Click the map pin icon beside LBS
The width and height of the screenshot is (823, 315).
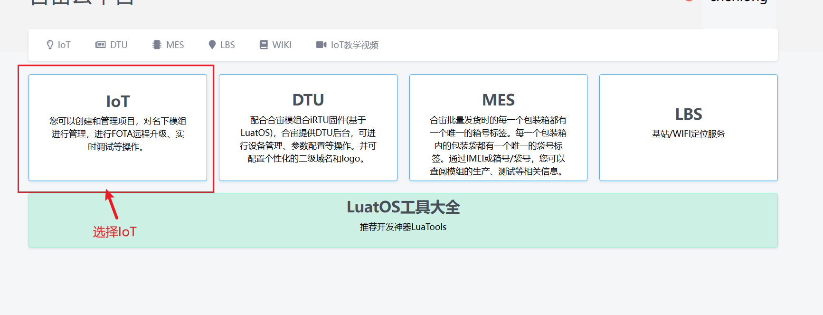212,45
